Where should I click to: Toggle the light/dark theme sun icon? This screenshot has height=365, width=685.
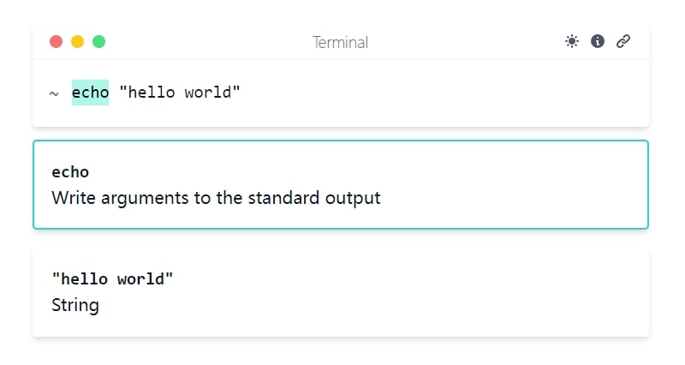[x=572, y=41]
